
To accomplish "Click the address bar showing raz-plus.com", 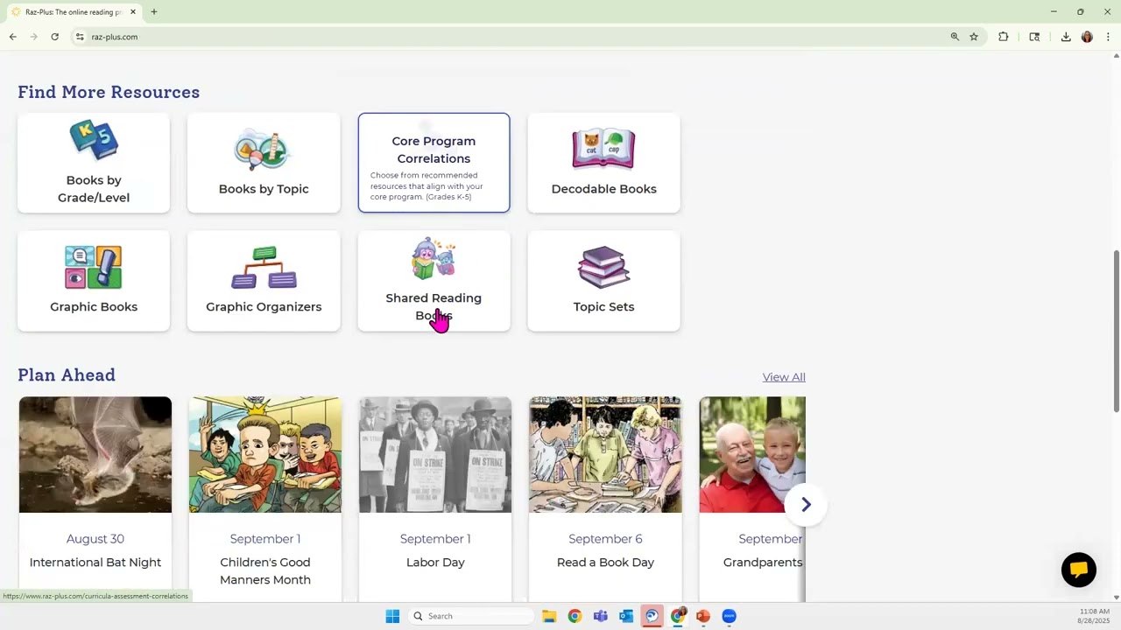I will 508,37.
